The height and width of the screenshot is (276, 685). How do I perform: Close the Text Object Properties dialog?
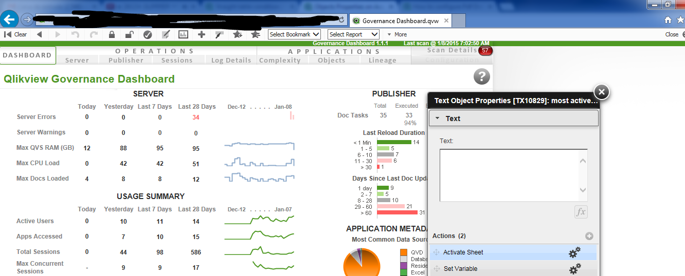tap(602, 92)
